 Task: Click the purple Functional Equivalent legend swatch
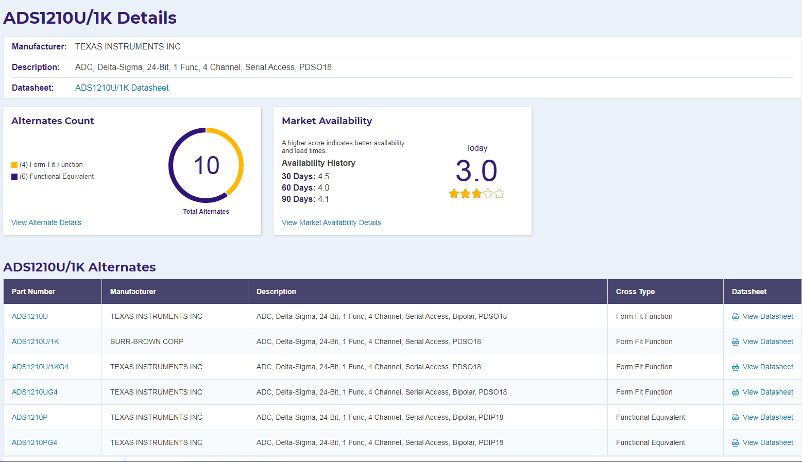point(14,177)
